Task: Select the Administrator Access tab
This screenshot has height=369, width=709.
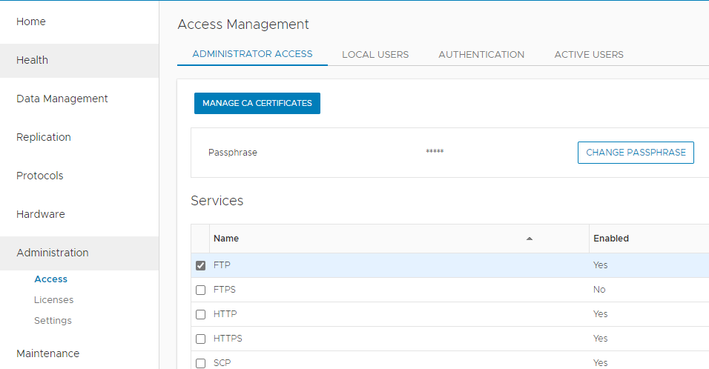Action: (252, 54)
